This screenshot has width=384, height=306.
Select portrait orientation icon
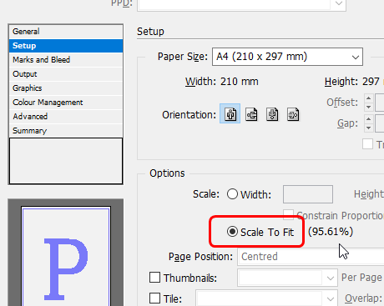[230, 114]
